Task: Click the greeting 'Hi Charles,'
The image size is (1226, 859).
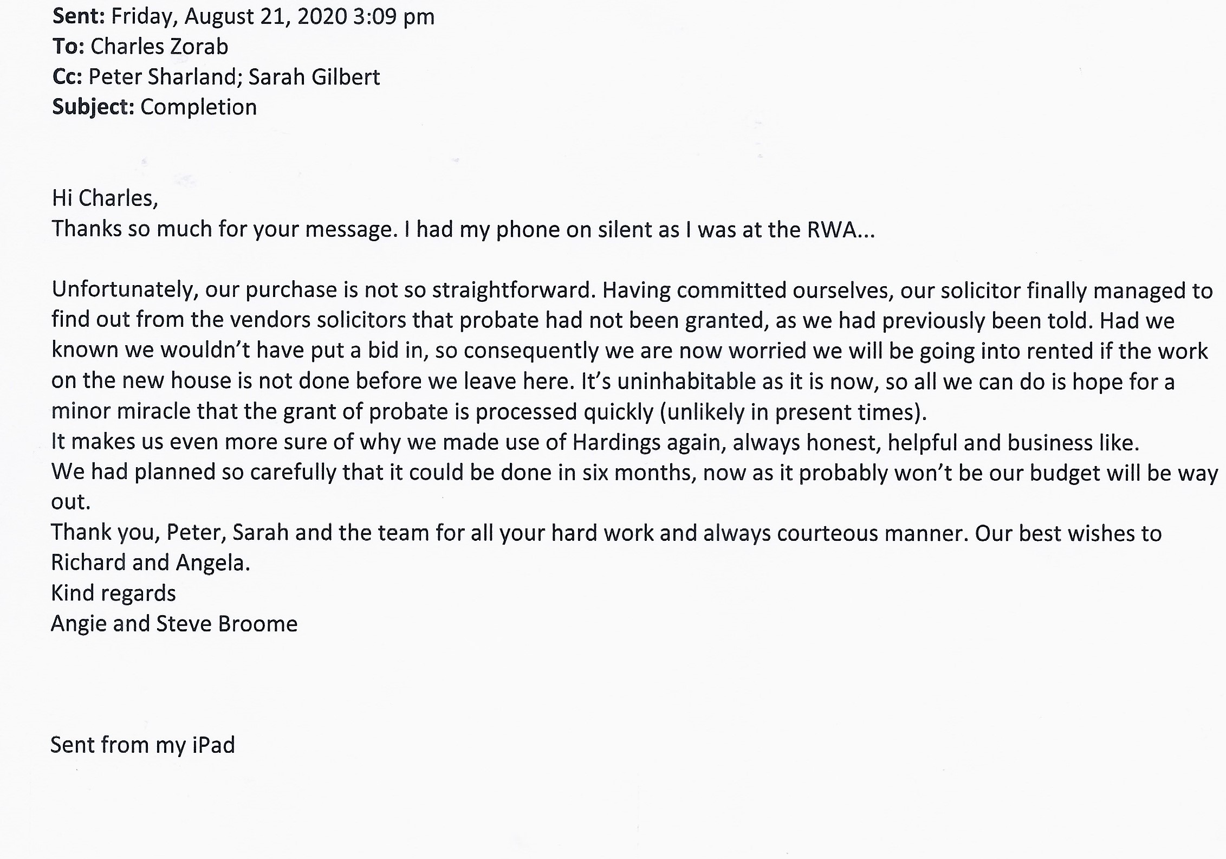Action: (105, 198)
